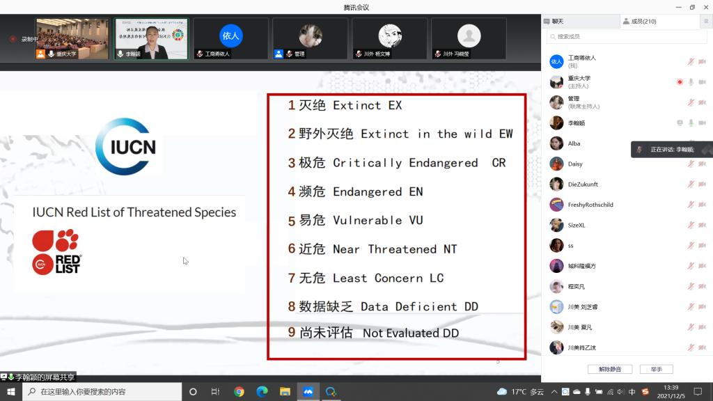The width and height of the screenshot is (713, 401).
Task: Select the 重庆大学 video thumbnail
Action: (x=72, y=38)
